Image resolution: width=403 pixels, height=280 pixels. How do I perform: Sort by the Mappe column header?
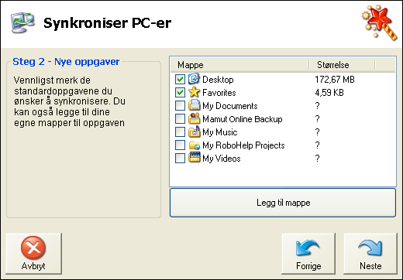(239, 65)
